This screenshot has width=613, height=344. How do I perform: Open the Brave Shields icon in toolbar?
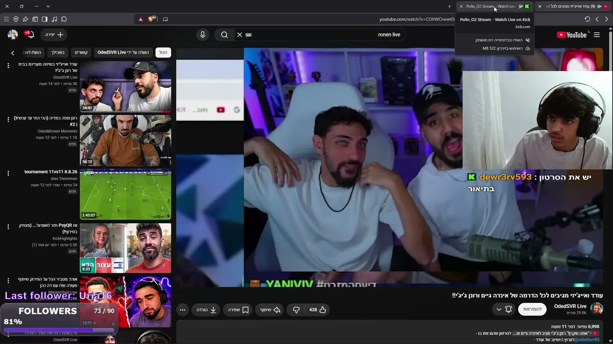pos(16,19)
